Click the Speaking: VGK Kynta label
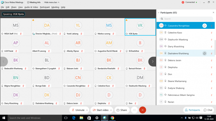 click(x=13, y=14)
